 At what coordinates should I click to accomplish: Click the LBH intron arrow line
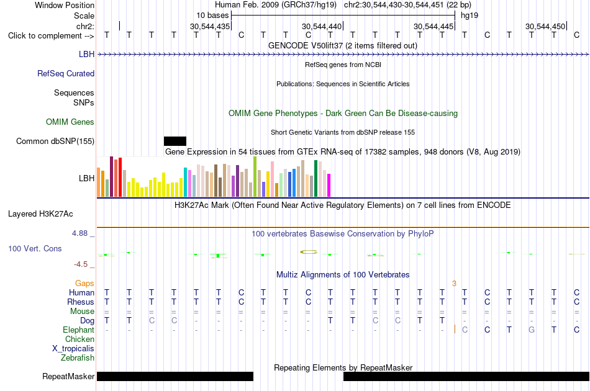343,55
